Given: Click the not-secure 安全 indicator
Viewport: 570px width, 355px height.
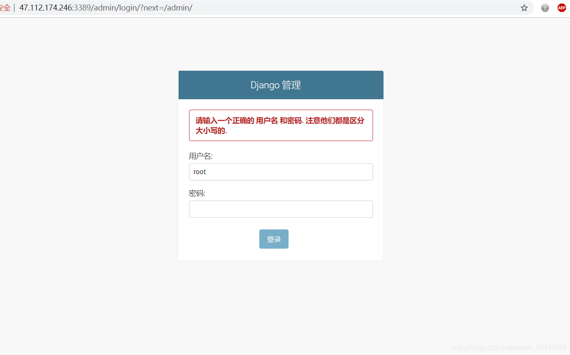Looking at the screenshot, I should click(5, 8).
